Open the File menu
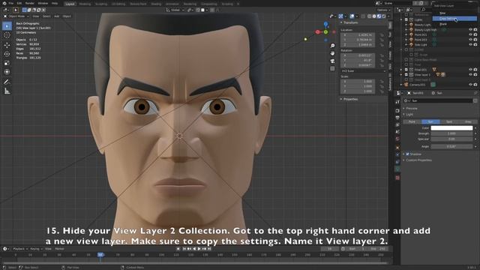 tap(11, 3)
